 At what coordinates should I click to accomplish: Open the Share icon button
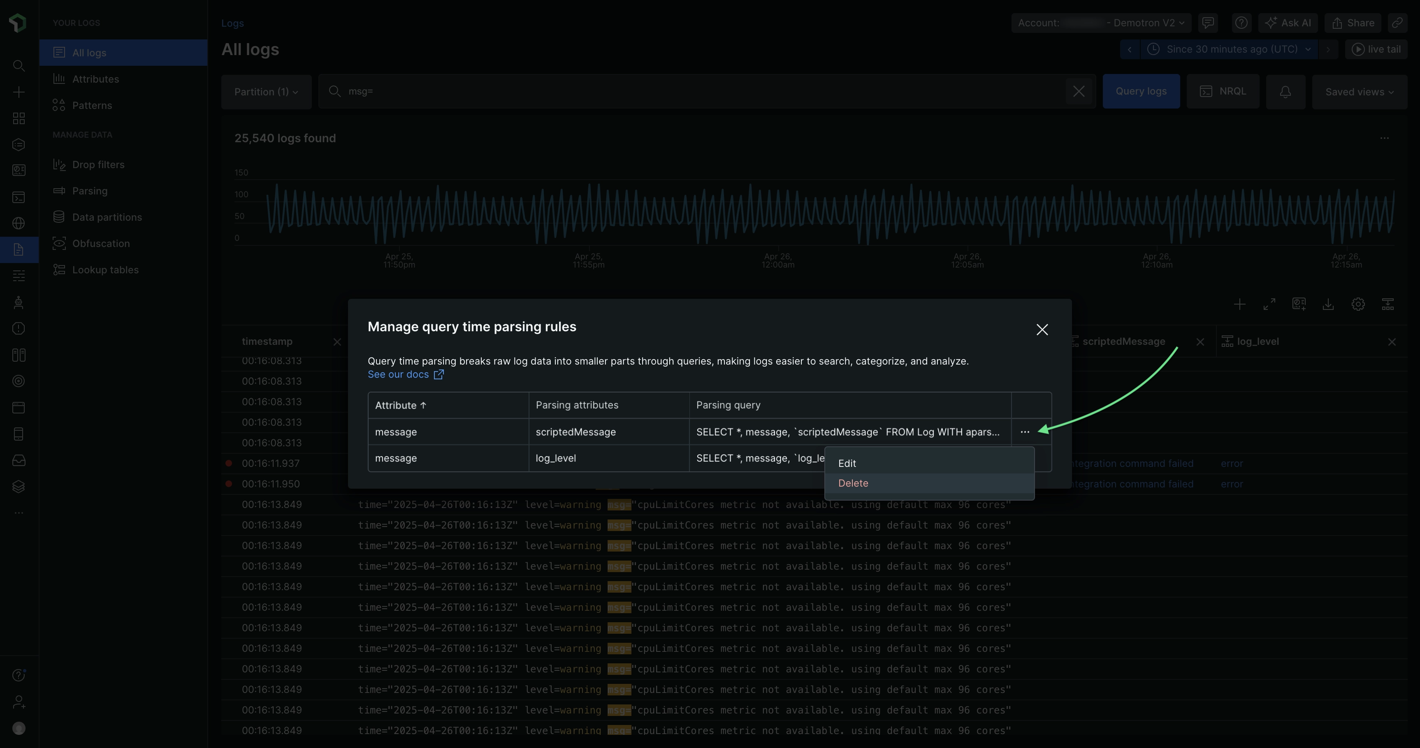[1353, 23]
